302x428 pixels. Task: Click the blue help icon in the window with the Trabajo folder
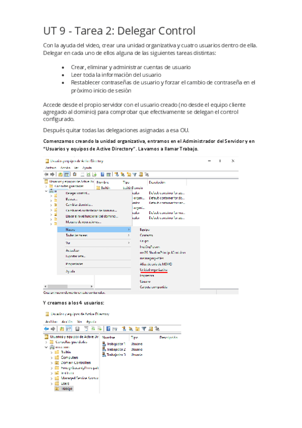[108, 329]
